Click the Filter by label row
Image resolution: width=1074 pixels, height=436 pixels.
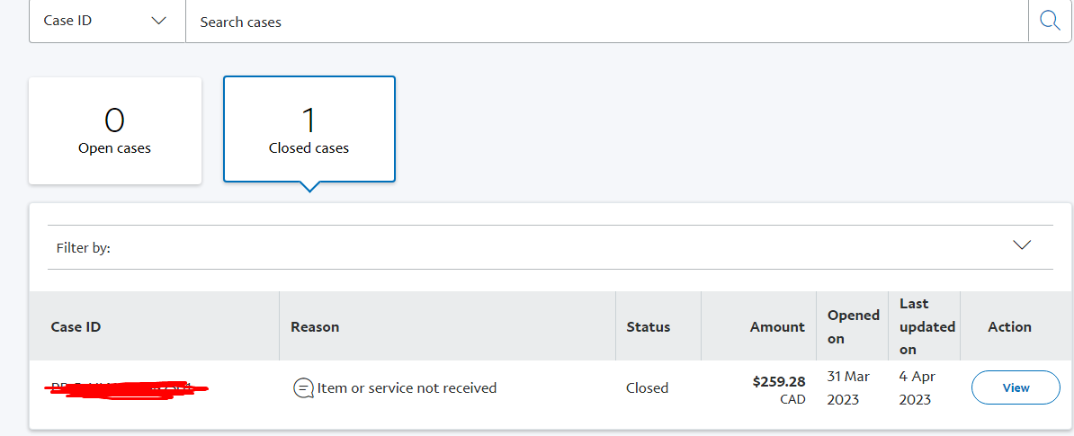coord(550,247)
